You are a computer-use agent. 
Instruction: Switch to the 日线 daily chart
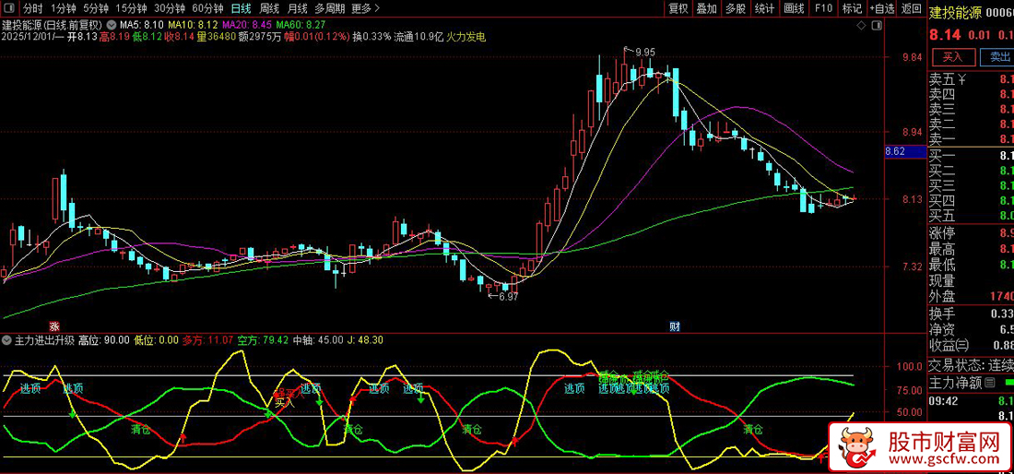(x=242, y=9)
